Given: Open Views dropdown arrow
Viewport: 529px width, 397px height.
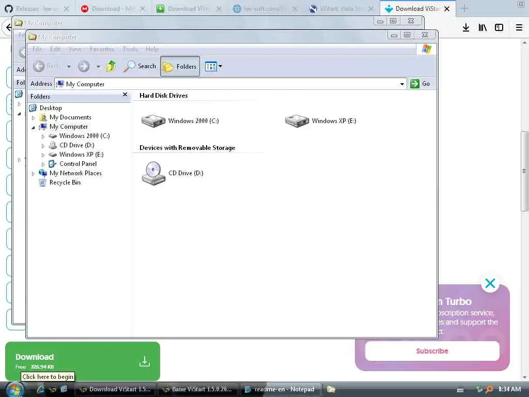Looking at the screenshot, I should coord(220,66).
